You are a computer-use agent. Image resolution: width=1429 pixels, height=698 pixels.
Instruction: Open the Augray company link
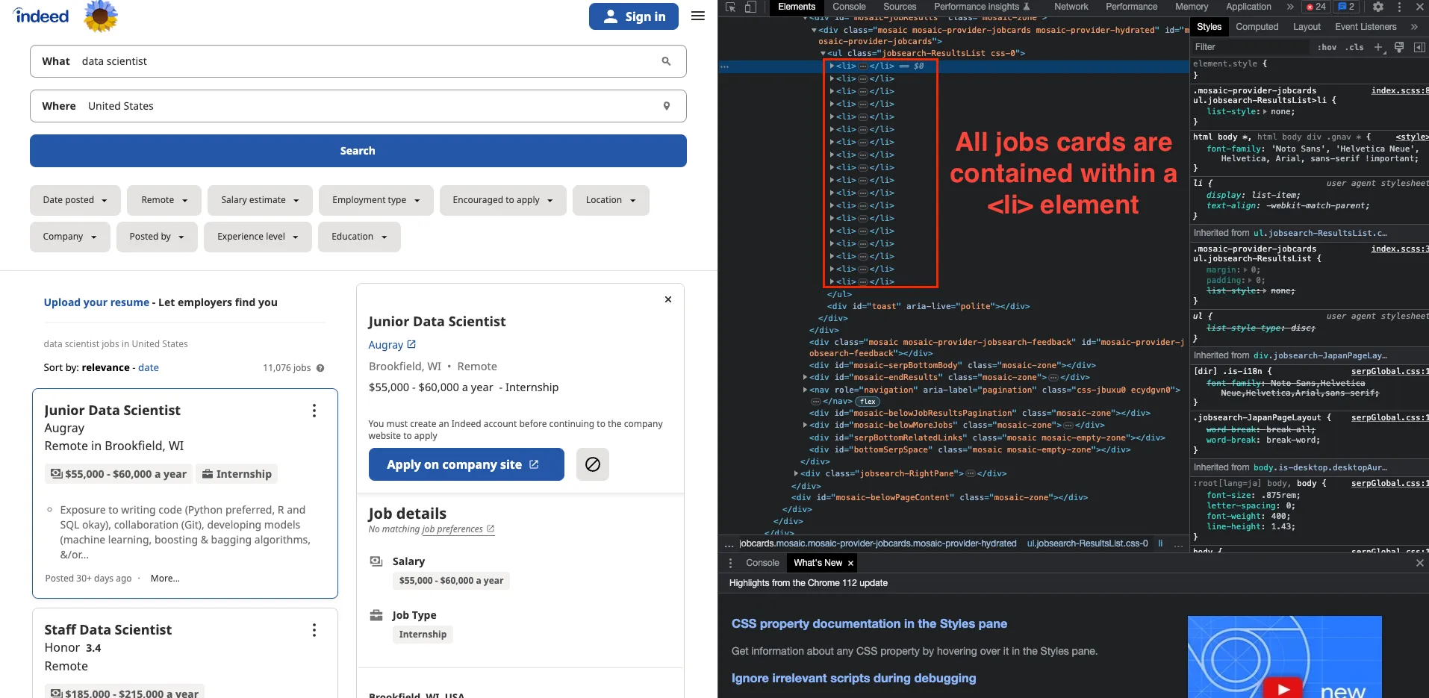(x=392, y=345)
